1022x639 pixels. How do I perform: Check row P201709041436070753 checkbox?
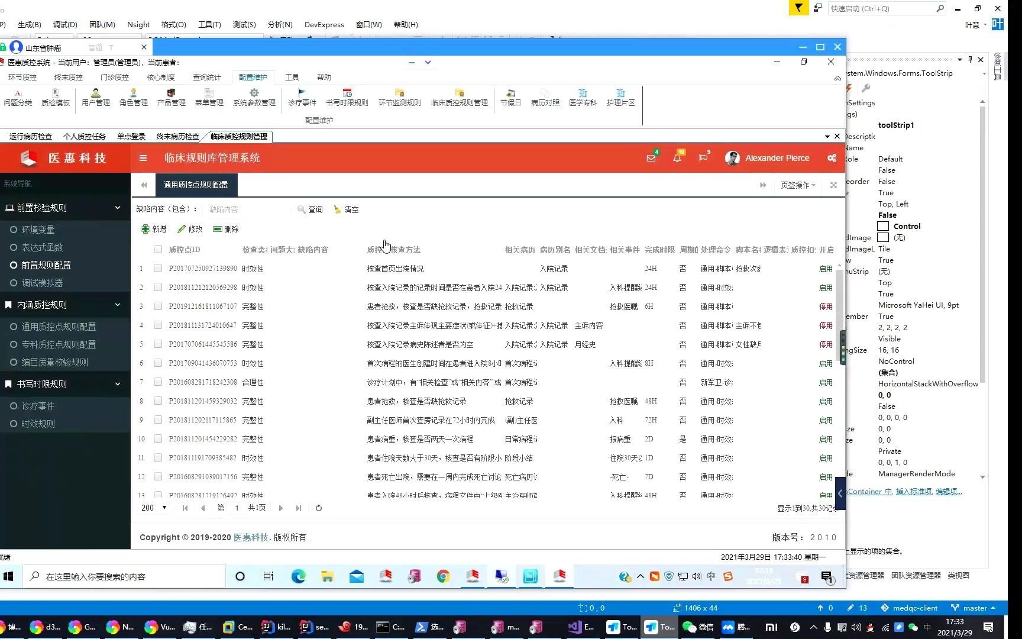coord(158,363)
